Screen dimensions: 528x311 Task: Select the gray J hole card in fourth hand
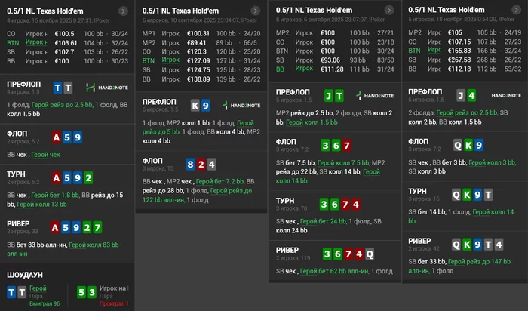pyautogui.click(x=461, y=96)
